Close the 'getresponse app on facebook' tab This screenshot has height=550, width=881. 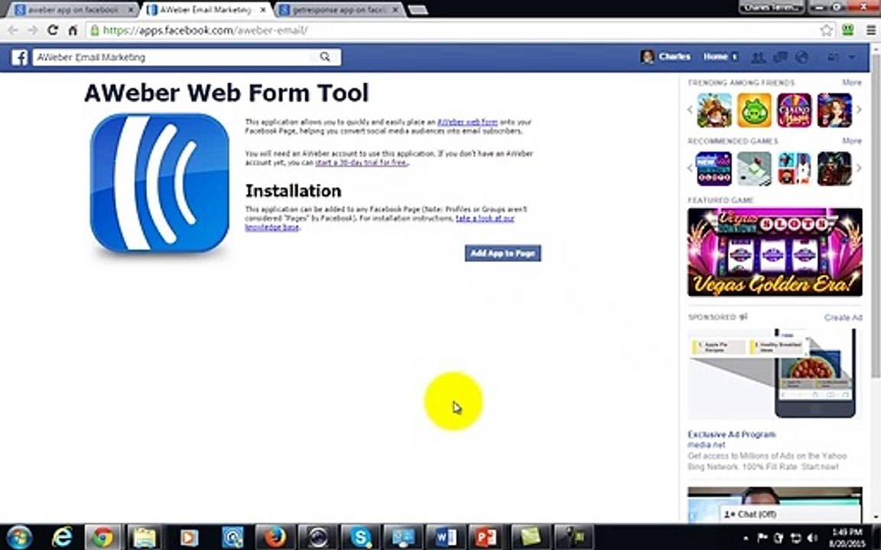coord(395,10)
